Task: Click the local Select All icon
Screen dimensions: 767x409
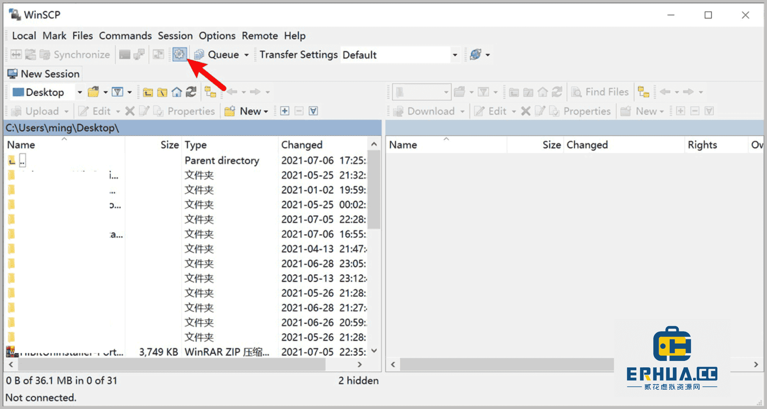Action: (313, 111)
